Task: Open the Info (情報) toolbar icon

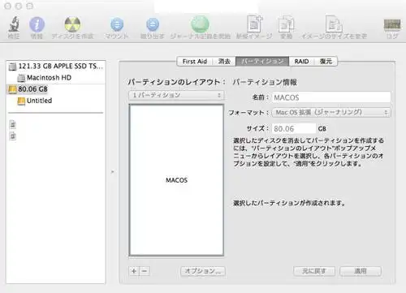Action: (x=37, y=24)
